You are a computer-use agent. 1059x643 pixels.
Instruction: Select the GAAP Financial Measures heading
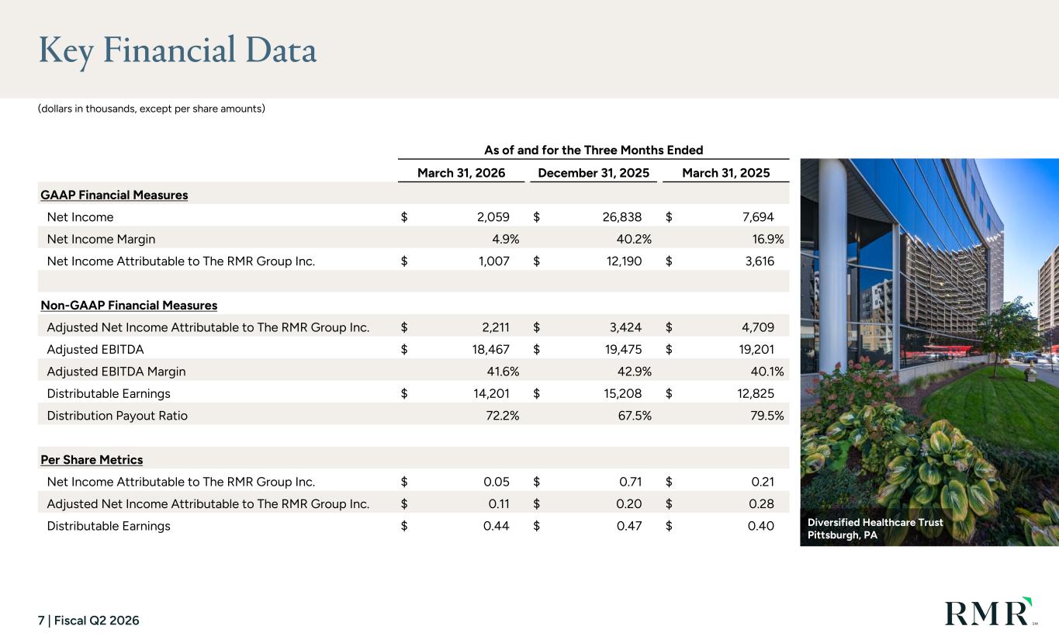tap(114, 195)
